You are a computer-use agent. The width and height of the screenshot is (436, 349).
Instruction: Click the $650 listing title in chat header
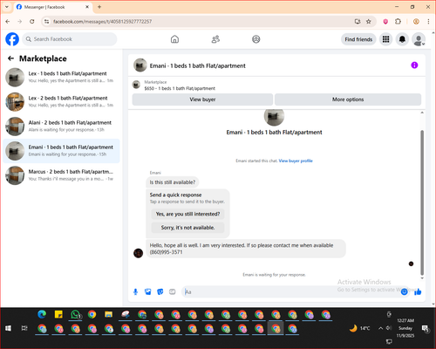point(180,88)
